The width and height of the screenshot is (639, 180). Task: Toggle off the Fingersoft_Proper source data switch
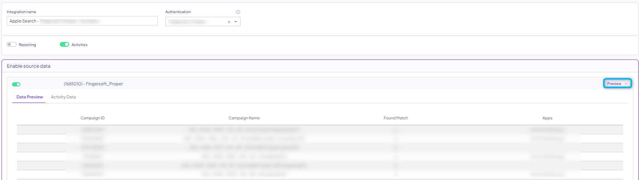[16, 84]
